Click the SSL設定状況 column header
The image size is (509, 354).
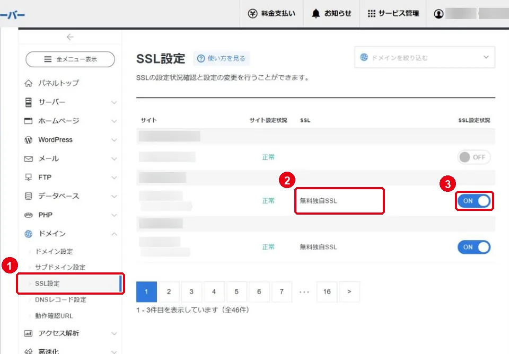pyautogui.click(x=474, y=120)
